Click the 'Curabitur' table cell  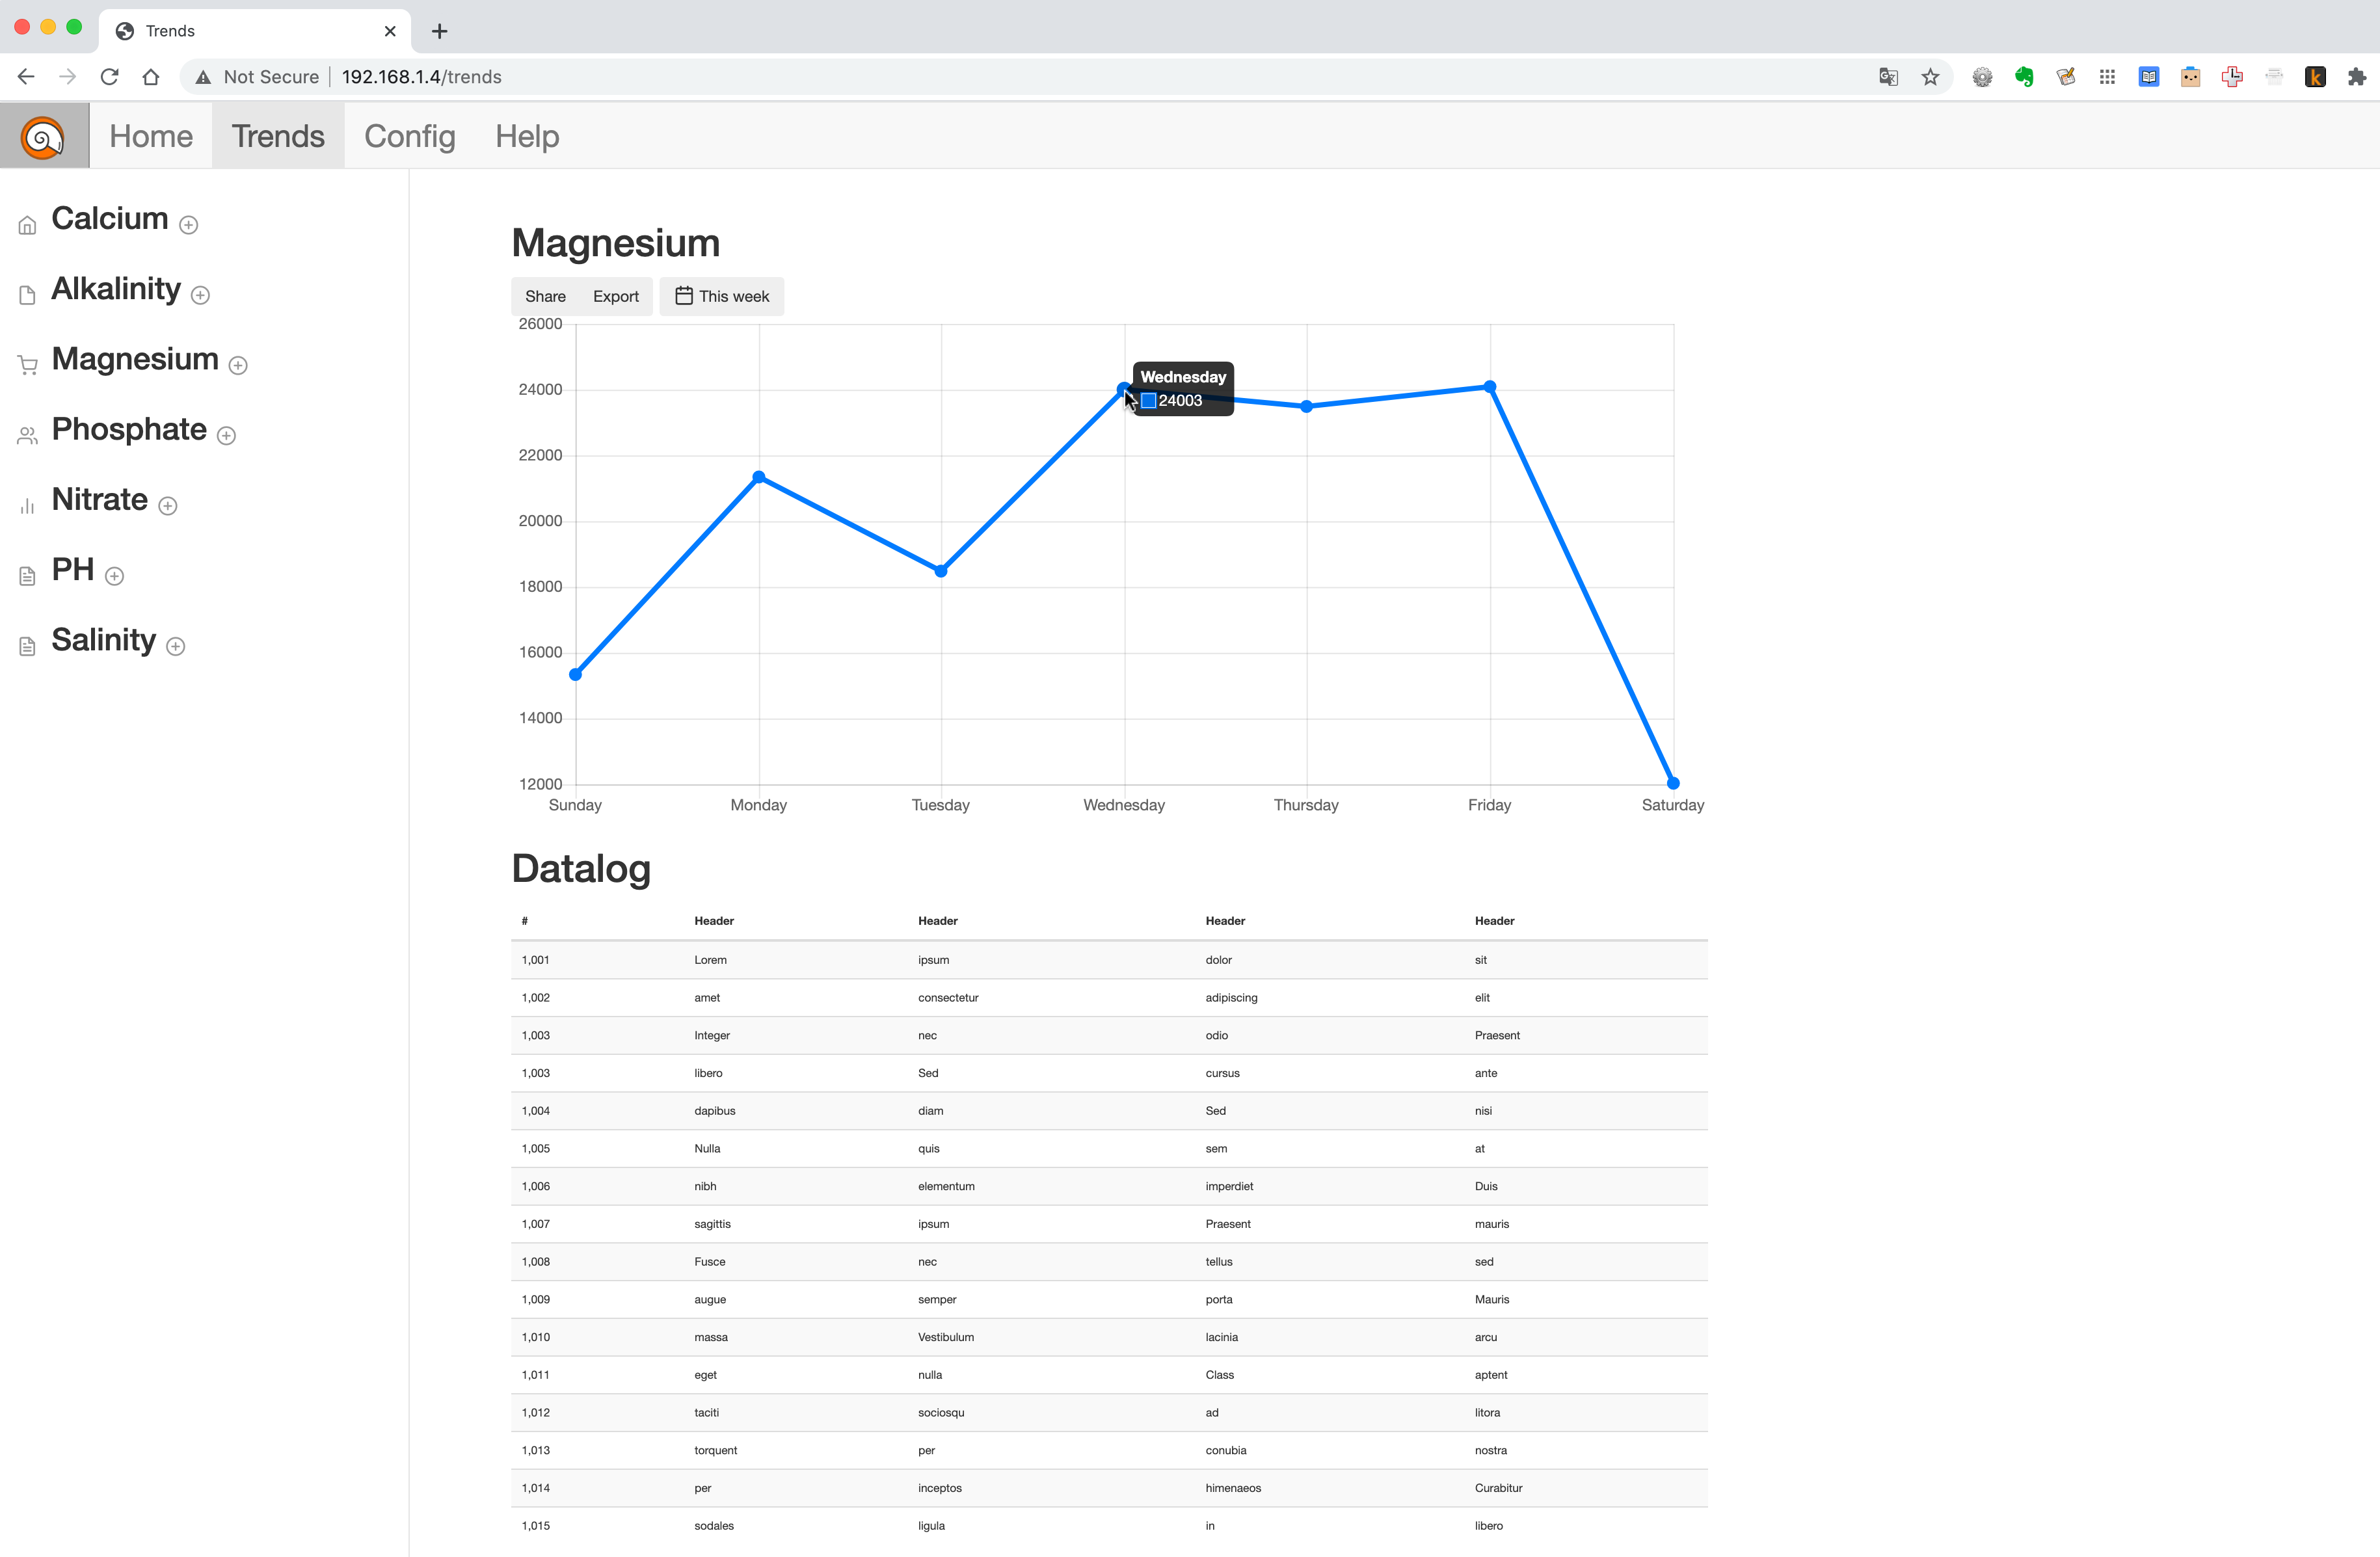(1498, 1489)
